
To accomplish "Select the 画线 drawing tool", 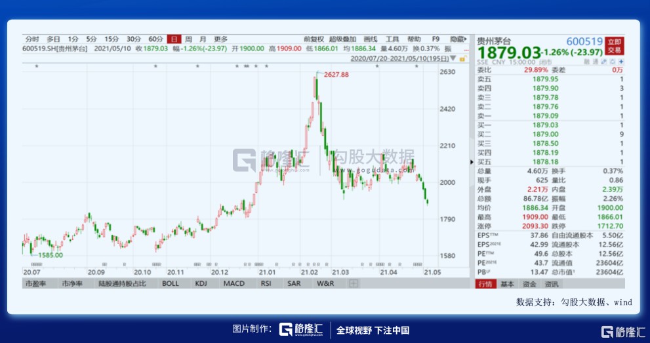I will (370, 39).
